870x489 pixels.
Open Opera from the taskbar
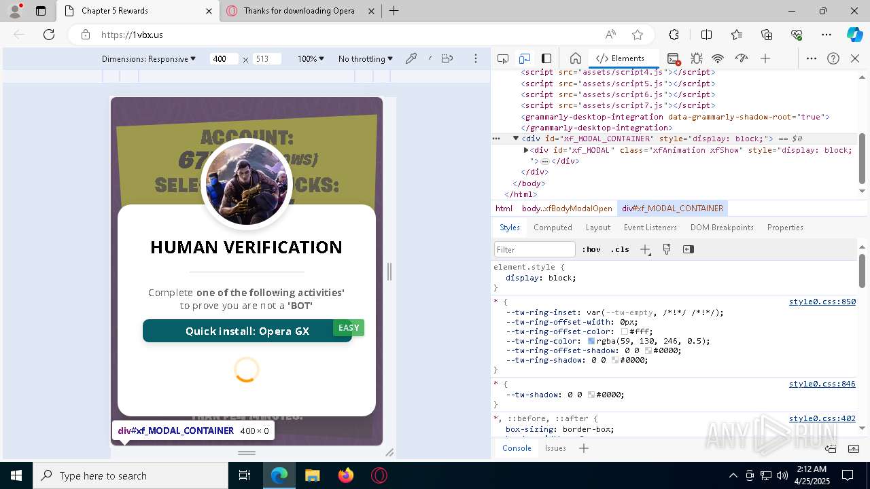[379, 475]
